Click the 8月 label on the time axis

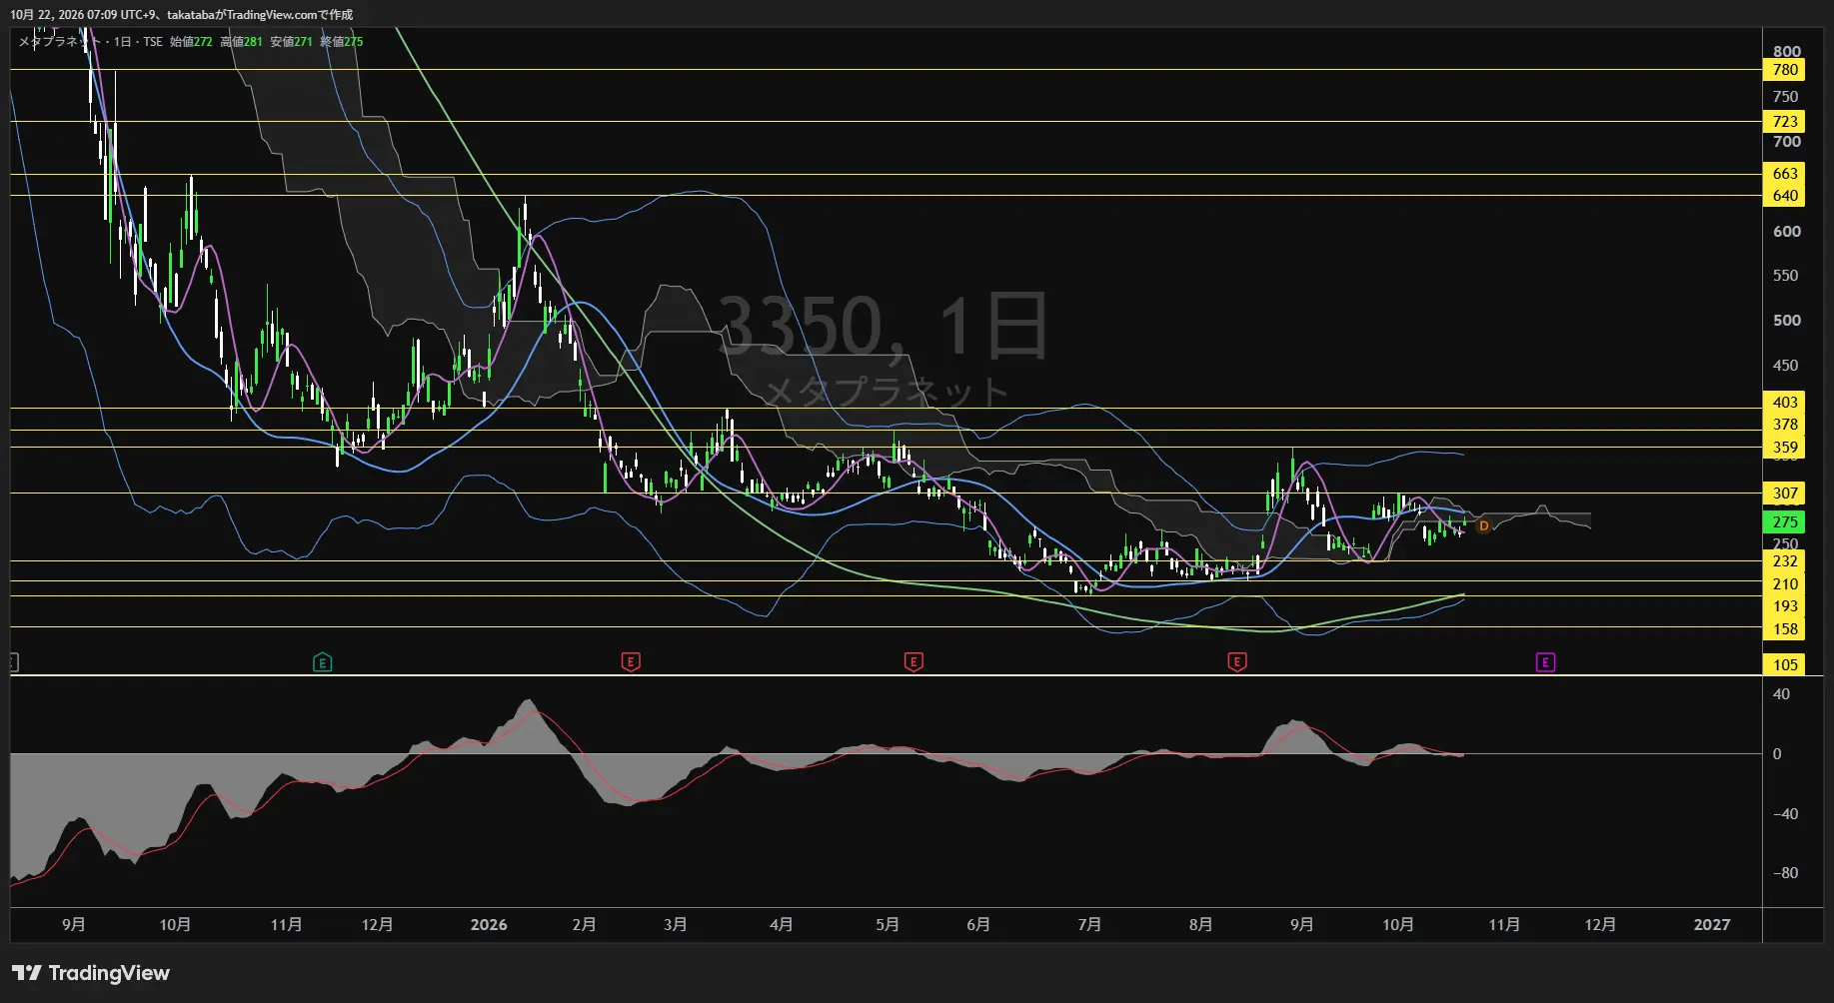click(1200, 925)
